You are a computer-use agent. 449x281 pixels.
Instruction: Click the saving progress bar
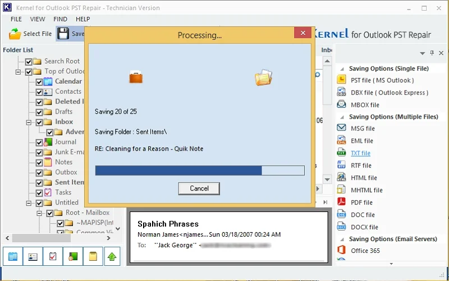(200, 170)
